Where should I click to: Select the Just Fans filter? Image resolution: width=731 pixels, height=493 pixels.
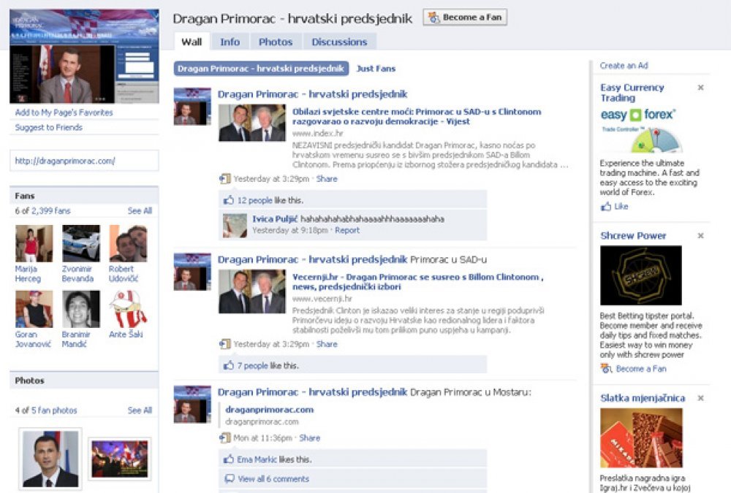[376, 69]
